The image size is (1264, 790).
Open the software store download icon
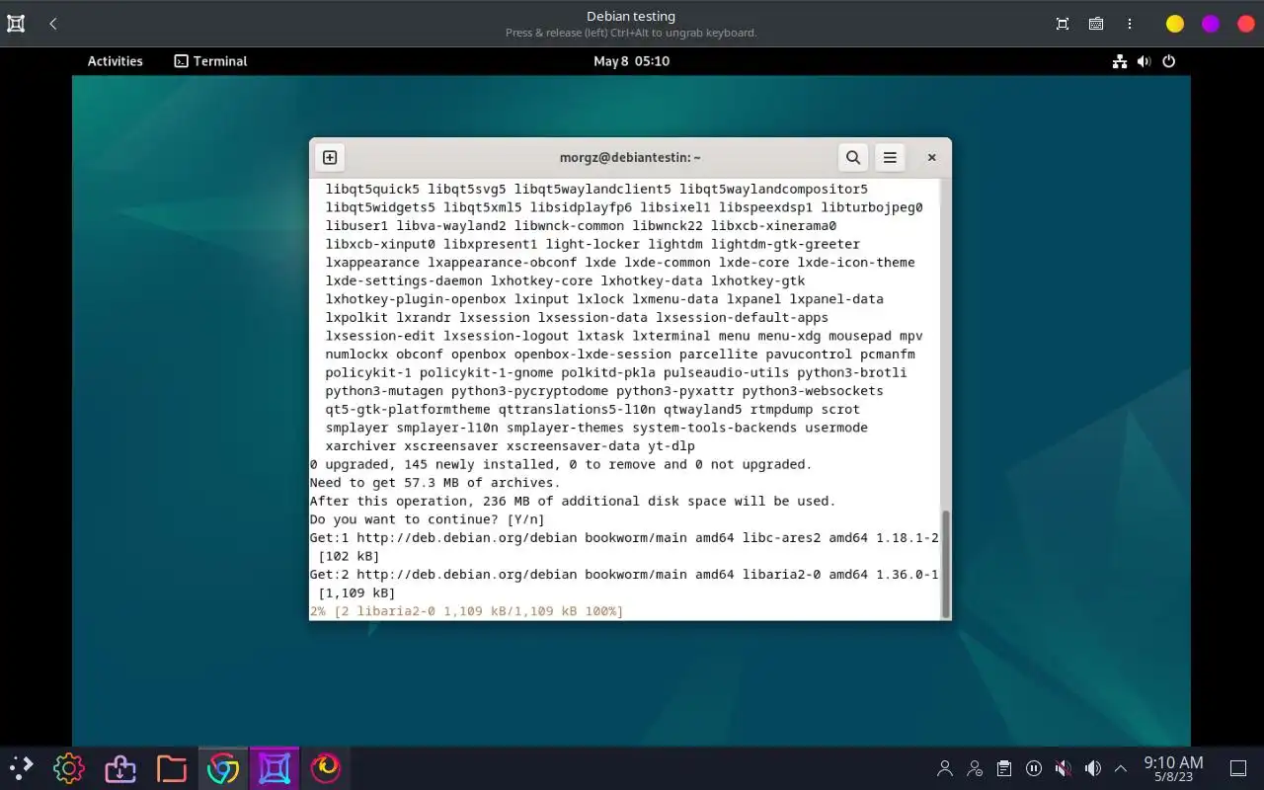[120, 768]
